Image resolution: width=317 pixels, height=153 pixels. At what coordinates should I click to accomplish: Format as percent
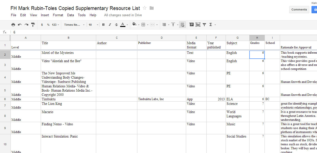(48, 25)
